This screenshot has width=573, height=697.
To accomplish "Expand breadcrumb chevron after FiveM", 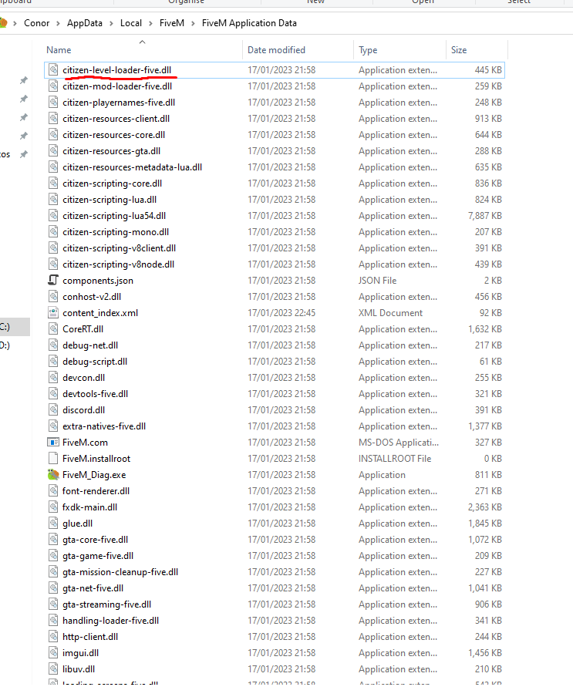I will [x=193, y=23].
